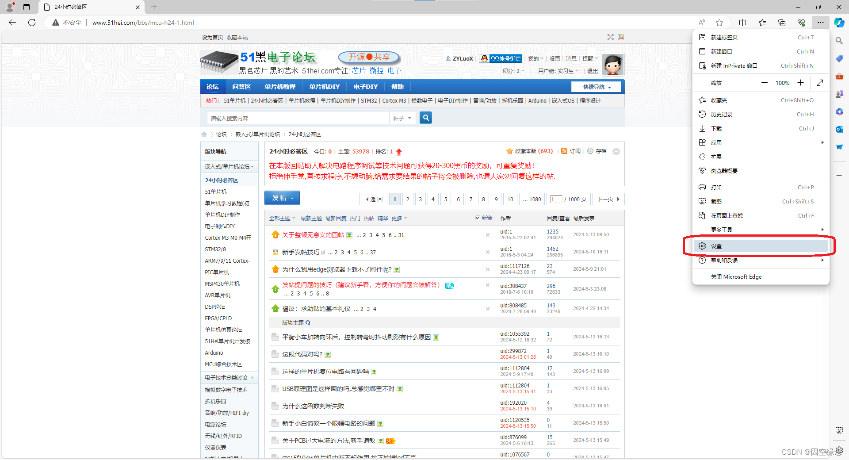849x460 pixels.
Task: Click 收藏本版 link
Action: (529, 151)
